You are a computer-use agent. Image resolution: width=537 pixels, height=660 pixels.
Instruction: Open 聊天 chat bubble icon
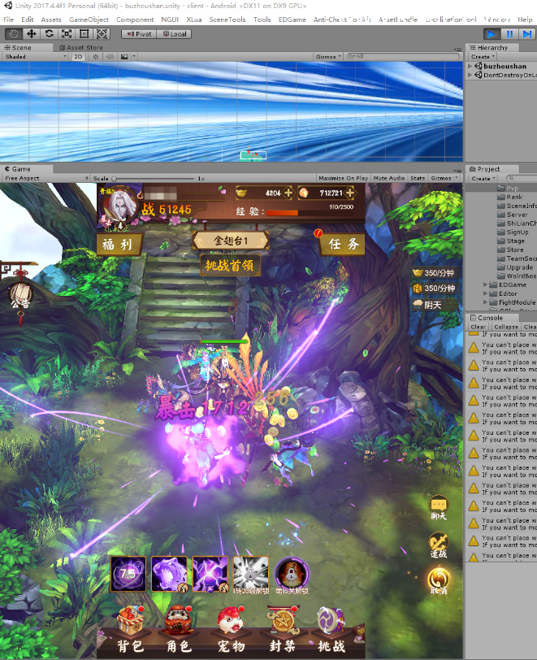439,508
